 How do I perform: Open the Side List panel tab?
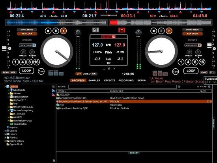coord(134,153)
